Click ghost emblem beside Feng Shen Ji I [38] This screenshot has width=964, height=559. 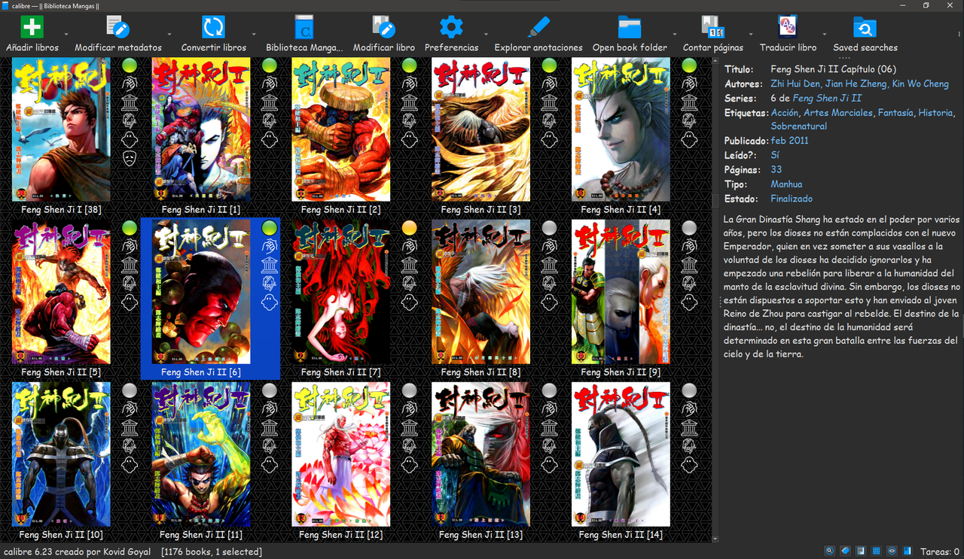pos(130,139)
